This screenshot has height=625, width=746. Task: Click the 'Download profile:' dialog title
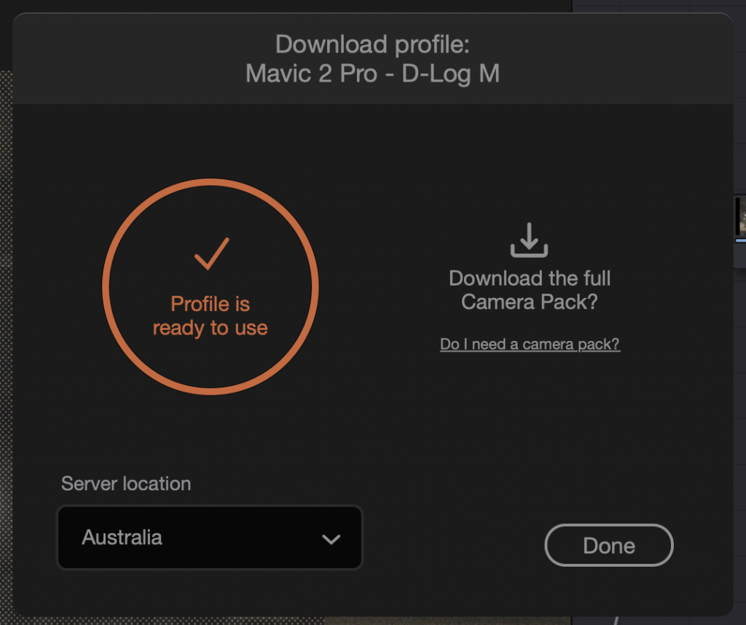[x=372, y=44]
